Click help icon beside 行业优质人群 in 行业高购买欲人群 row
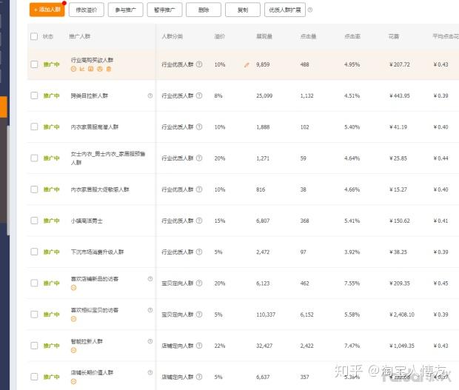This screenshot has width=459, height=390. pyautogui.click(x=199, y=64)
